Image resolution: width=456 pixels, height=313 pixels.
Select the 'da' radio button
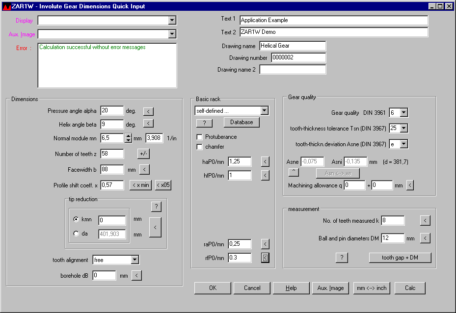[x=76, y=234]
